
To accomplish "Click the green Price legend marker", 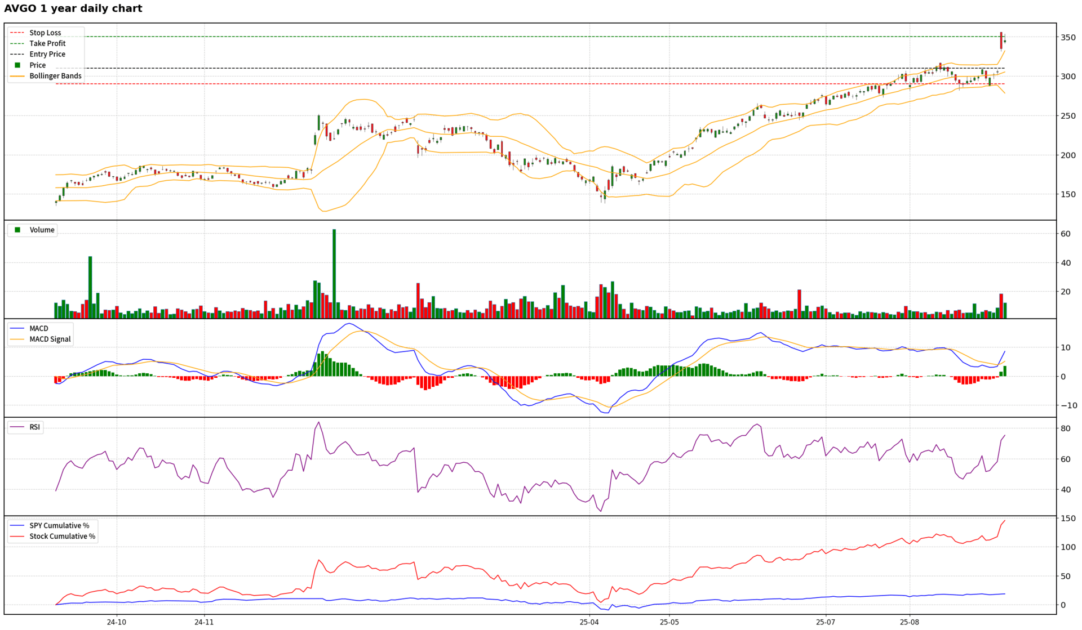I will click(x=17, y=65).
